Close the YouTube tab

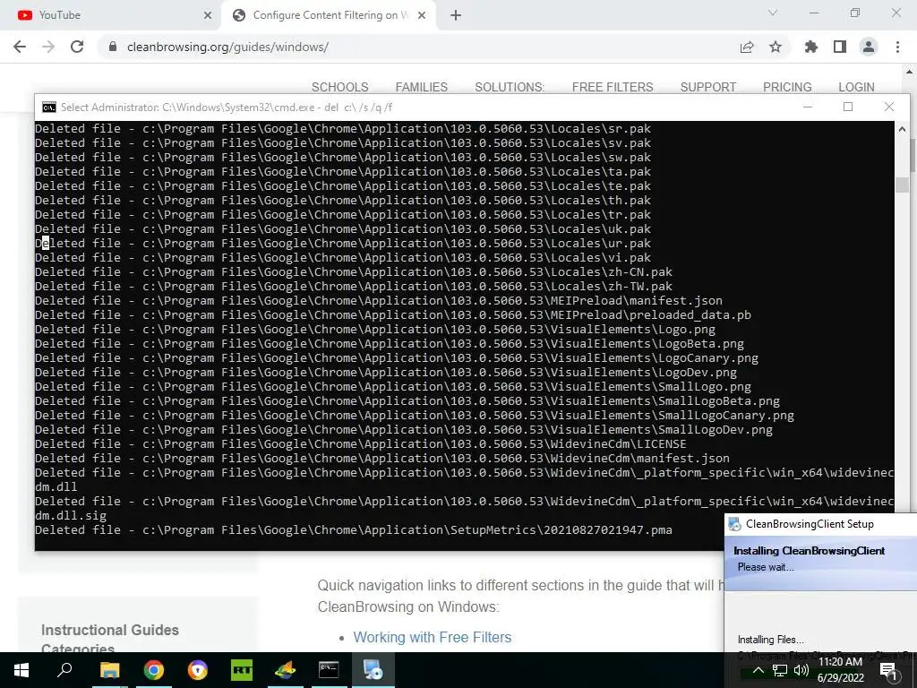[208, 16]
